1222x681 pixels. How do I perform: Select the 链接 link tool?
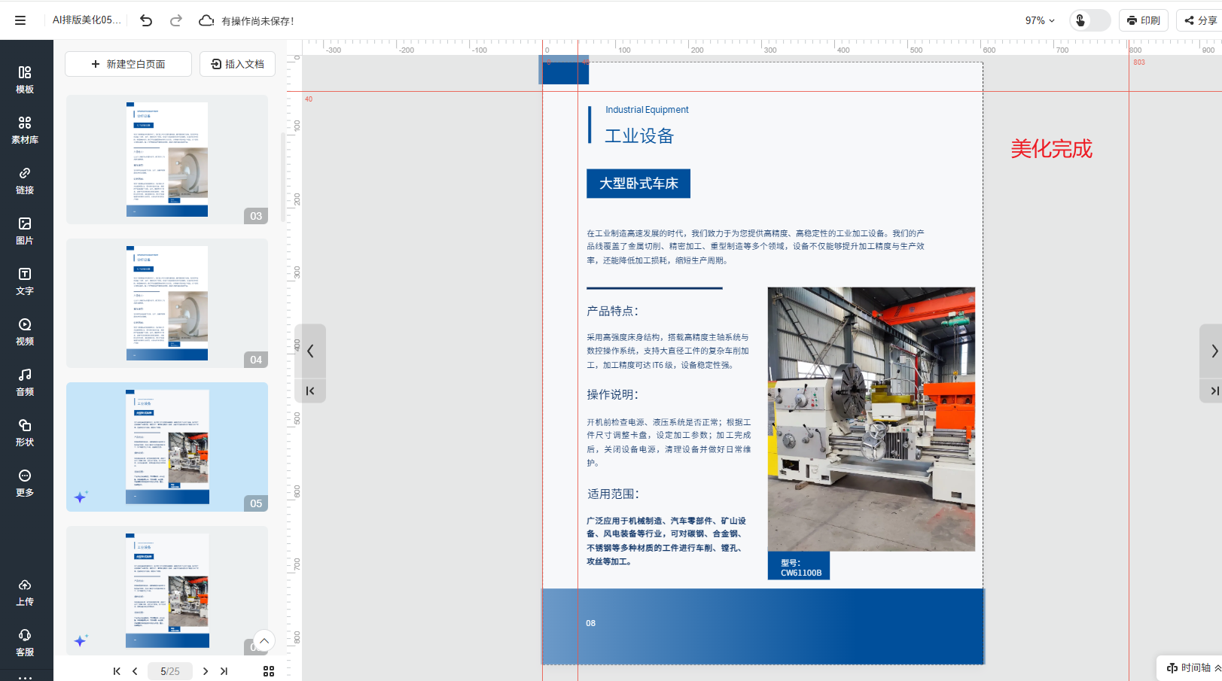click(25, 181)
